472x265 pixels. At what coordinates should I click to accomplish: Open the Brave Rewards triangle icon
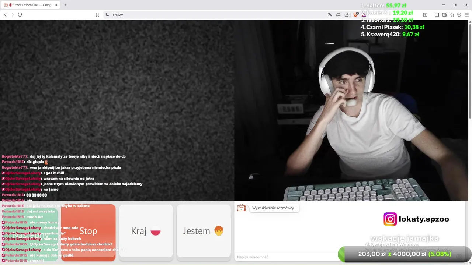click(364, 15)
